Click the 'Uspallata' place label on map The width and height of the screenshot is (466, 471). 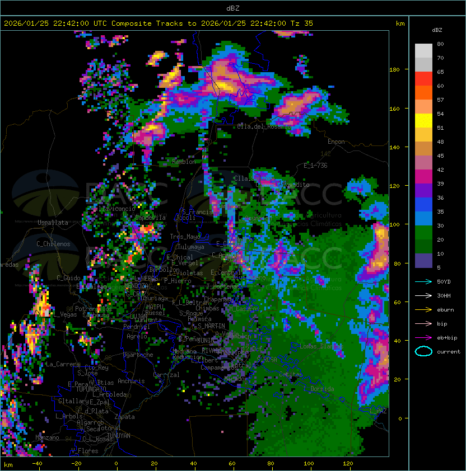[x=53, y=223]
